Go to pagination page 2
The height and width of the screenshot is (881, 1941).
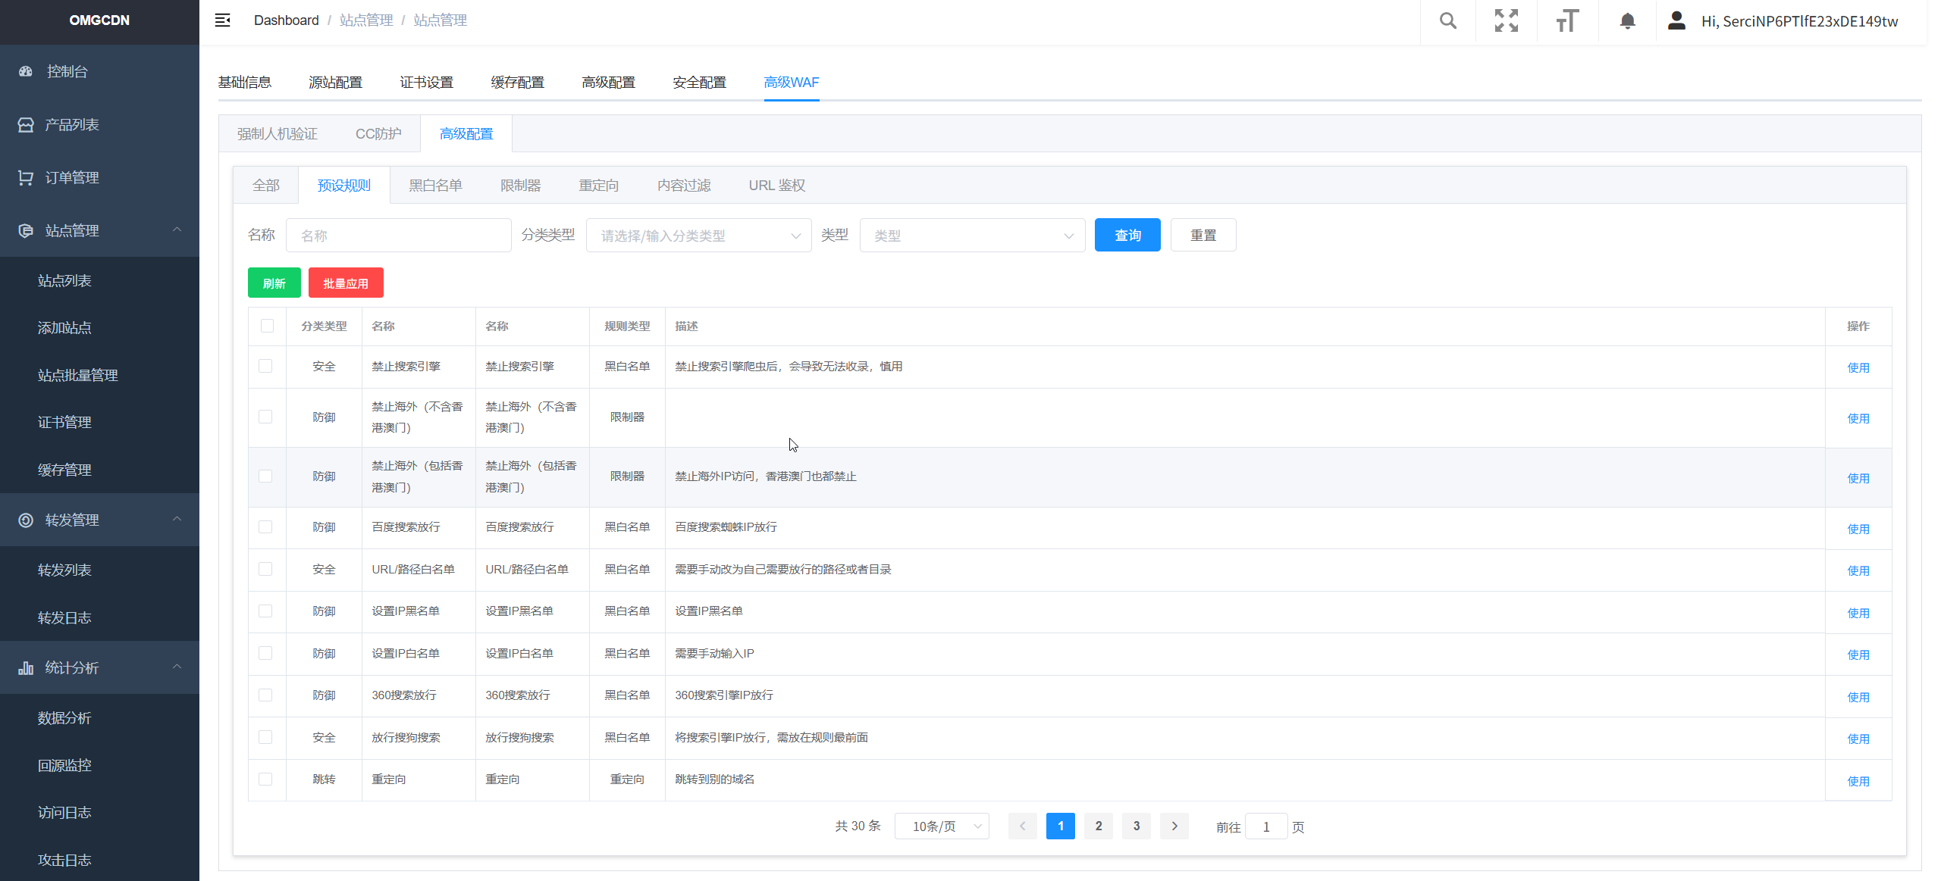click(x=1098, y=826)
